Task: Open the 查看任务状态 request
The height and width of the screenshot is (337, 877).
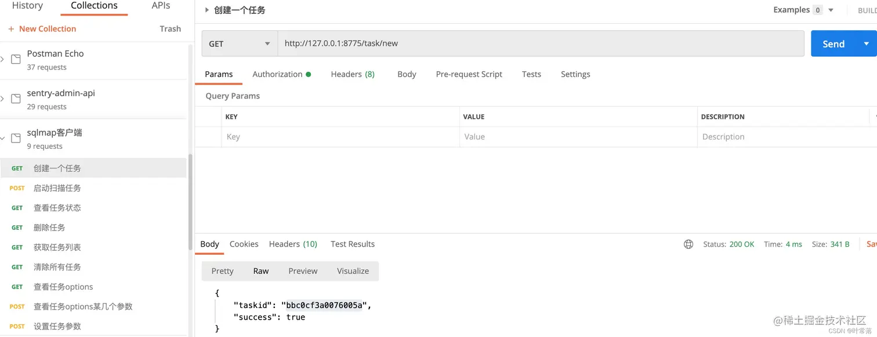Action: click(x=93, y=208)
